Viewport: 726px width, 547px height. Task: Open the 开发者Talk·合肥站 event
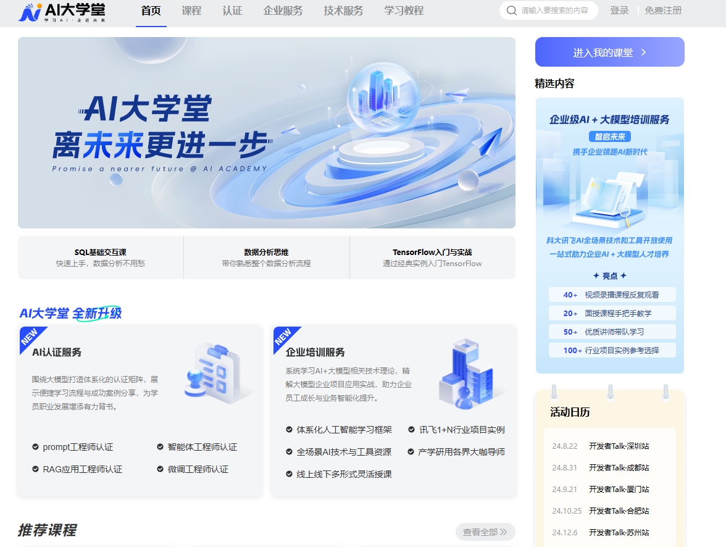(x=619, y=511)
